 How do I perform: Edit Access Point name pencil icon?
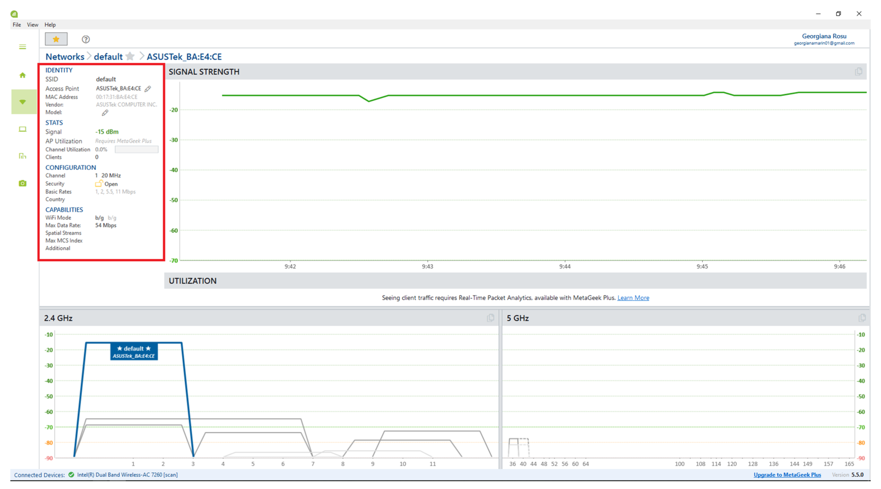[x=148, y=89]
